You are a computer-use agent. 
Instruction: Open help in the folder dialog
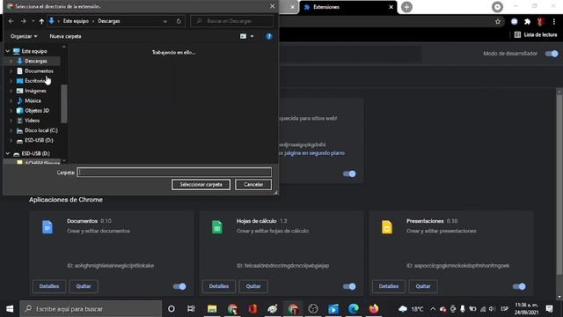click(x=269, y=36)
